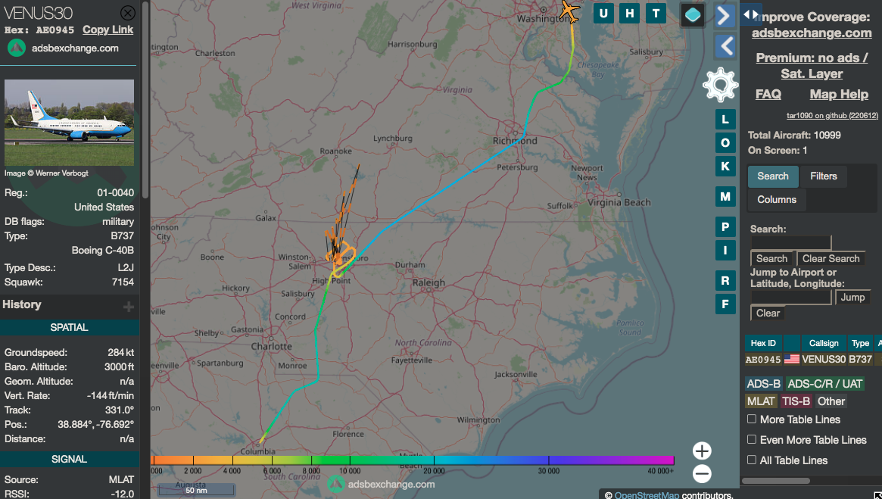Image resolution: width=882 pixels, height=499 pixels.
Task: Toggle the MLAT source filter
Action: [x=761, y=401]
